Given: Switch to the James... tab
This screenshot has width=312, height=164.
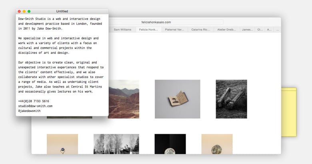Looking at the screenshot, I should click(247, 29).
